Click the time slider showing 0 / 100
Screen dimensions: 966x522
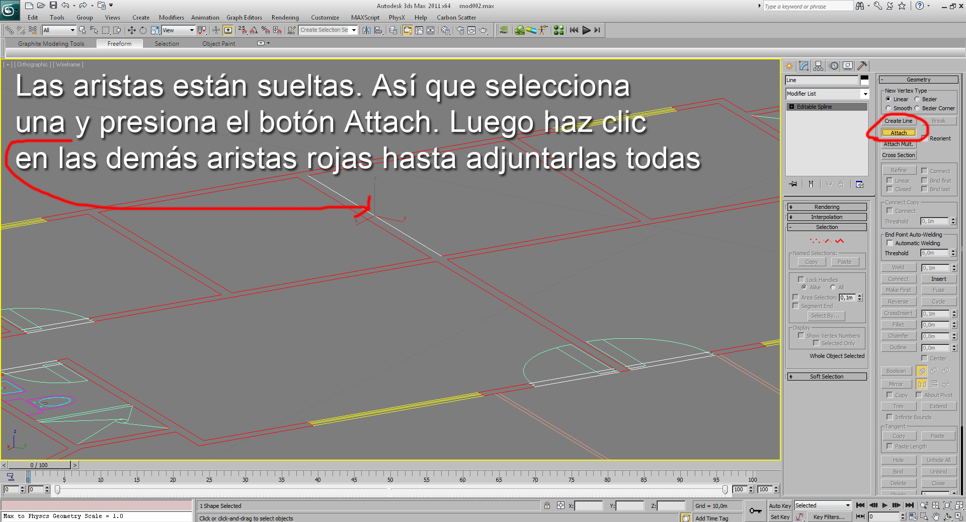[x=39, y=465]
